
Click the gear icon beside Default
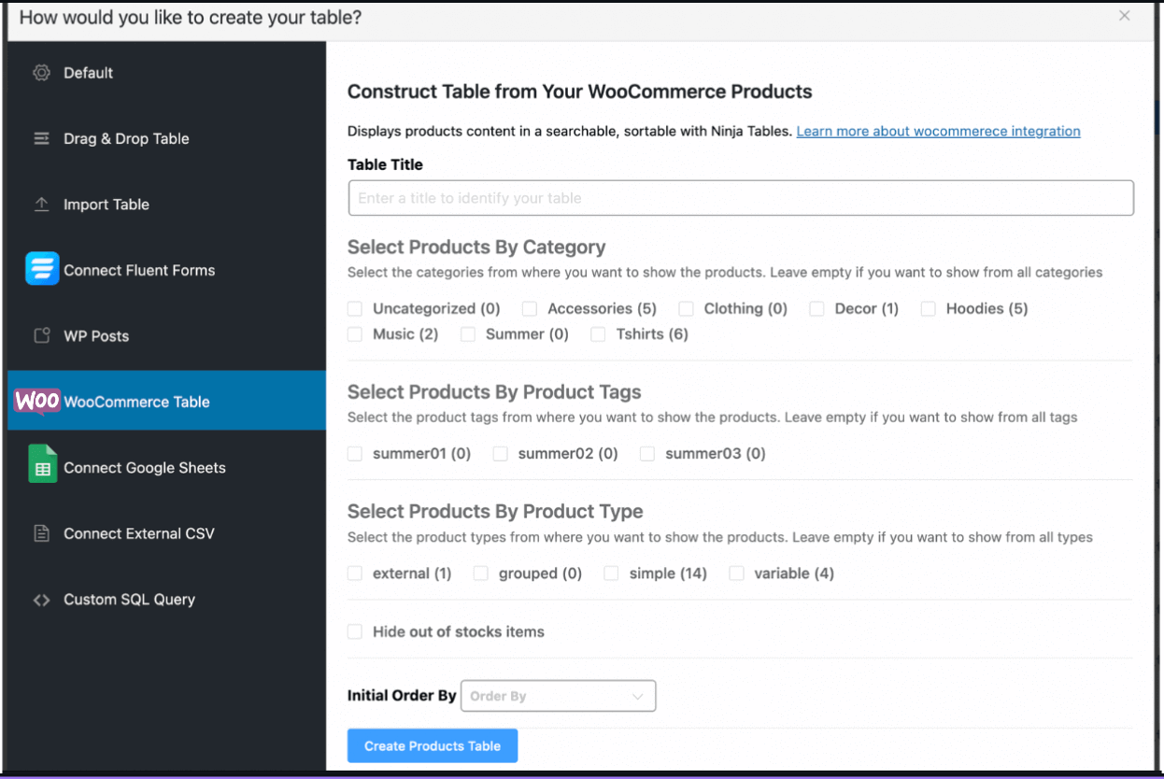[41, 73]
